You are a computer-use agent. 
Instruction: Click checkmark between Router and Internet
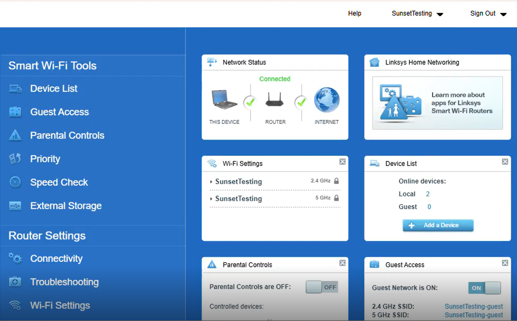(301, 102)
